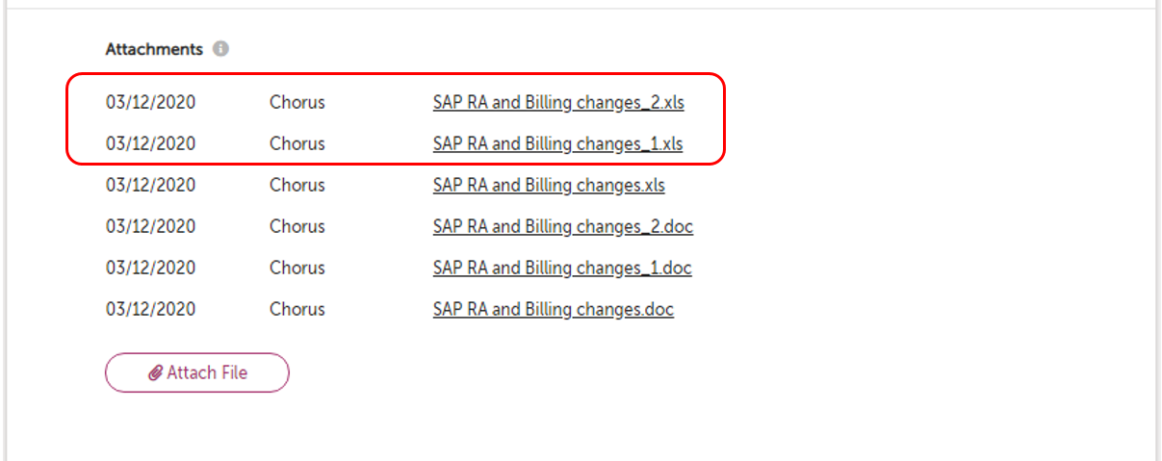
Task: Click the paperclip icon in Attach File
Action: [155, 373]
